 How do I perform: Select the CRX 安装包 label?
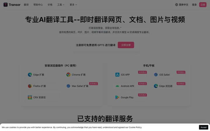pyautogui.click(x=39, y=98)
